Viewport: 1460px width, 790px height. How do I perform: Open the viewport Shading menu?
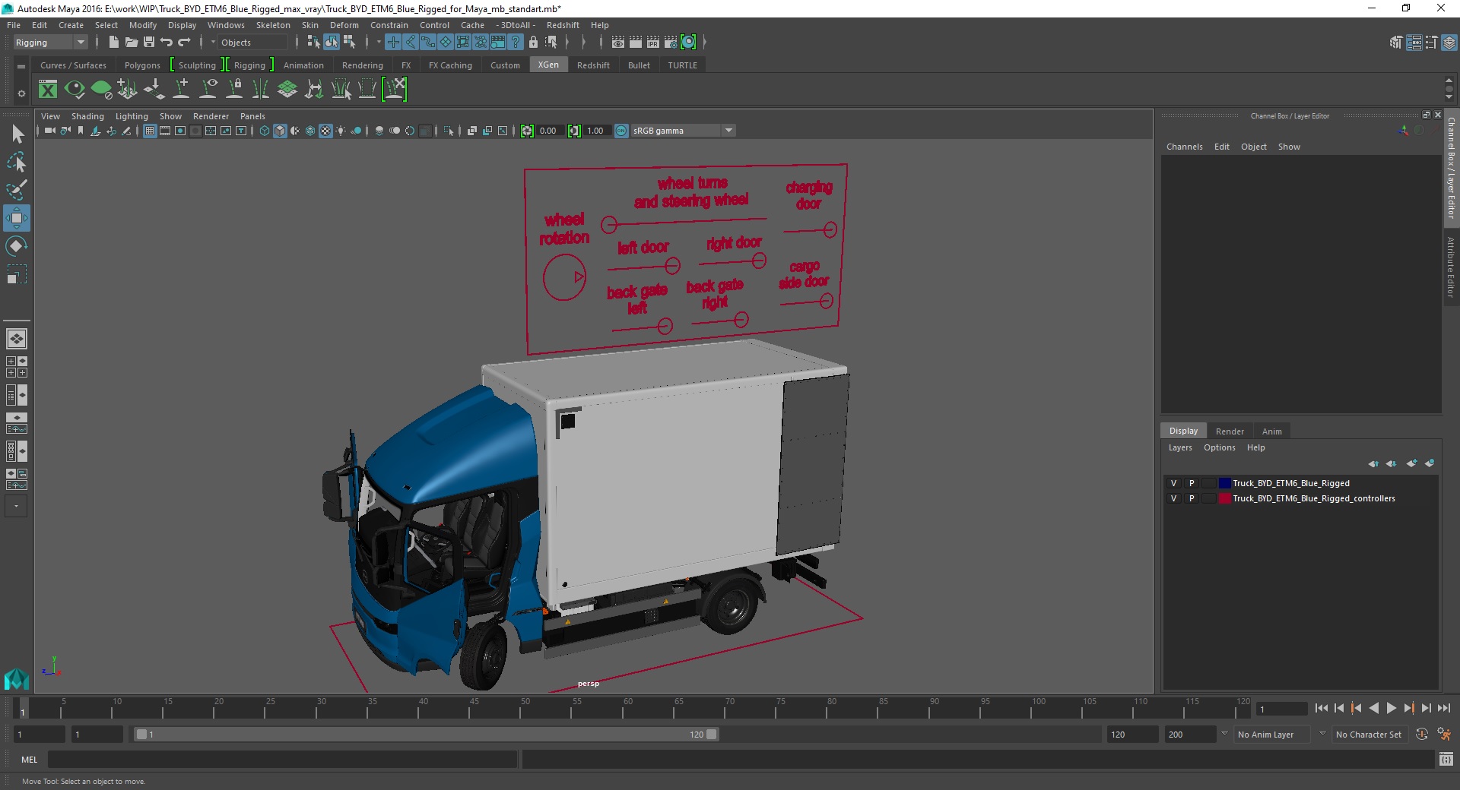(x=87, y=116)
